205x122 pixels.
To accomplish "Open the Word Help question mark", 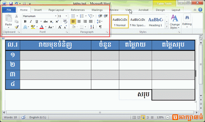I will [x=200, y=10].
